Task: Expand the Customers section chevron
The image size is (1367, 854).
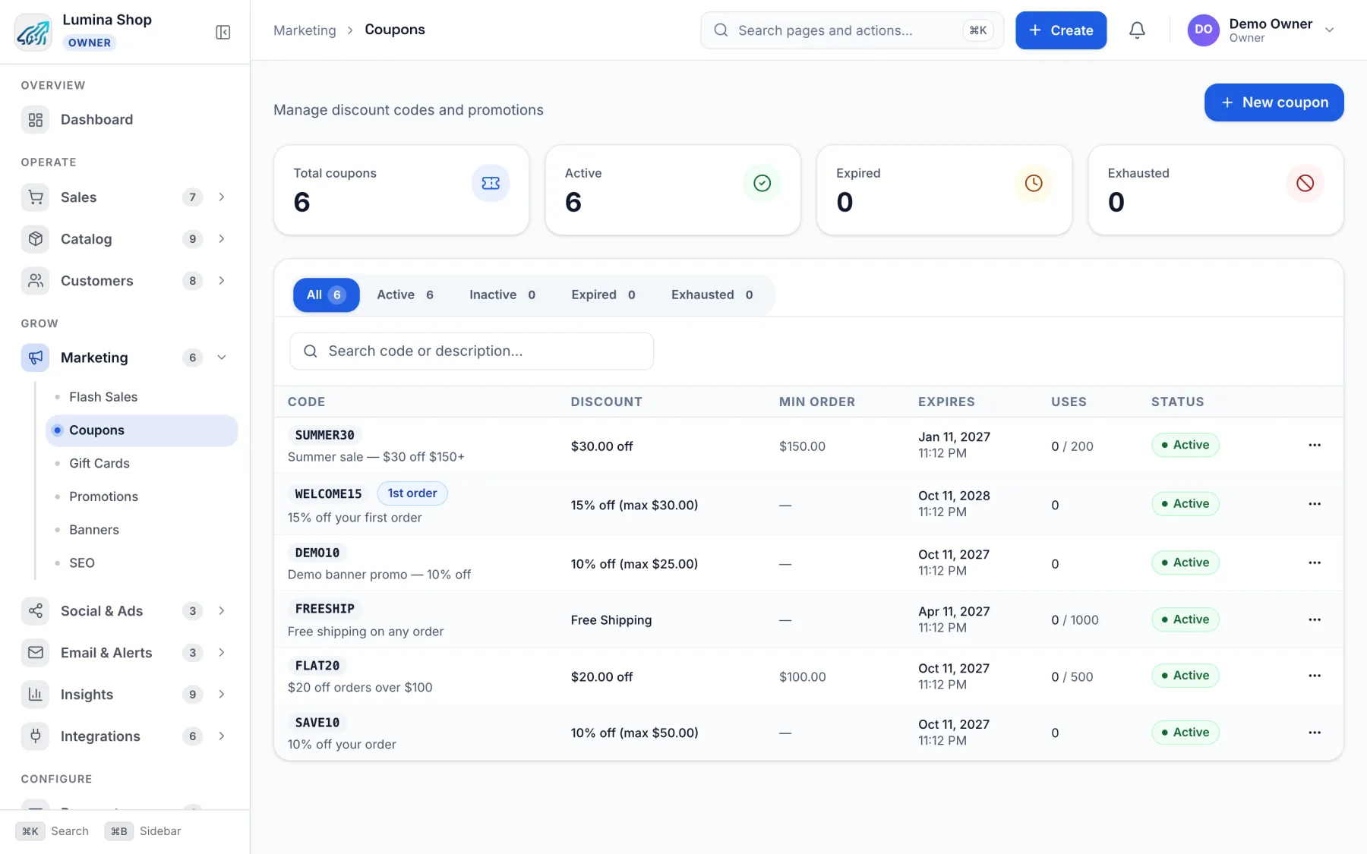Action: [x=222, y=281]
